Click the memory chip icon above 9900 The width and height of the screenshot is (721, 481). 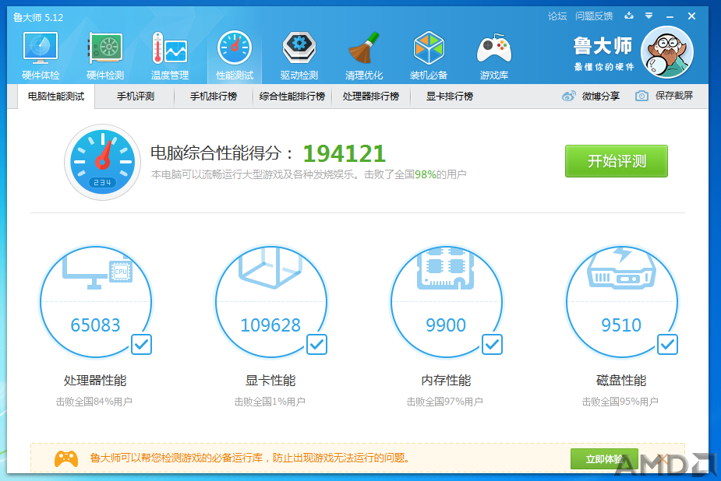coord(446,269)
